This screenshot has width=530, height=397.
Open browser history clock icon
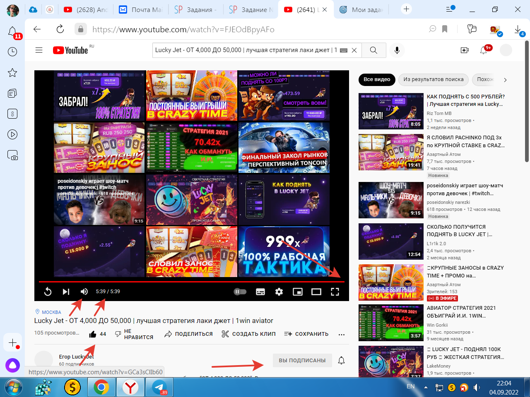(12, 52)
